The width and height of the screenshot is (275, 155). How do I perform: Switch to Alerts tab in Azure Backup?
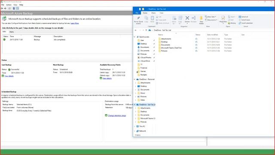12,32
